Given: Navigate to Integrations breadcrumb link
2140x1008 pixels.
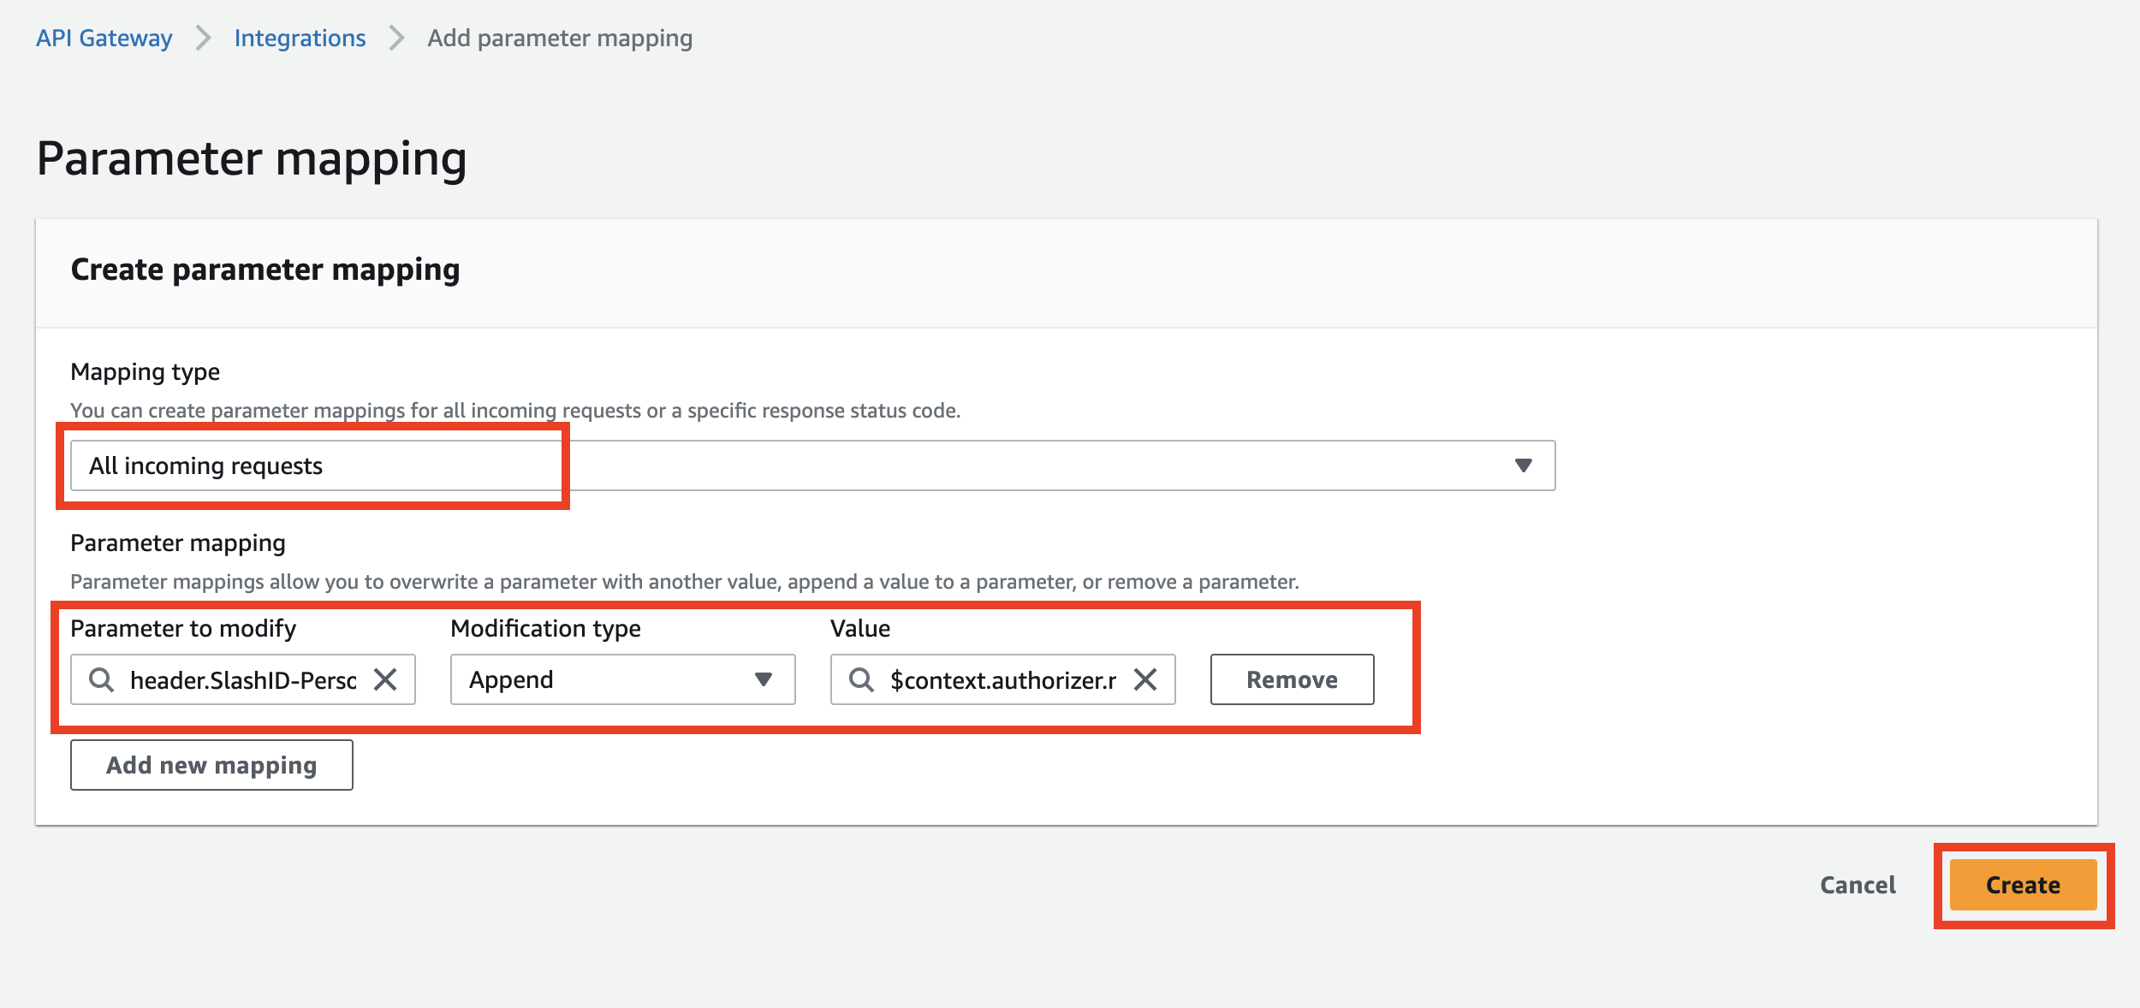Looking at the screenshot, I should 300,39.
